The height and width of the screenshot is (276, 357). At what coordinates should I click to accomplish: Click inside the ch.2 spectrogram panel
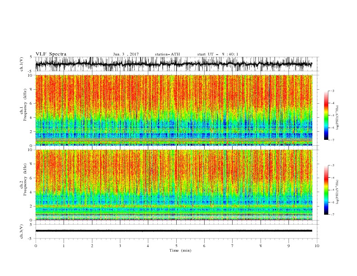click(174, 185)
